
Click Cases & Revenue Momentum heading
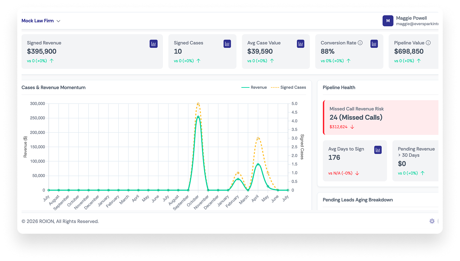point(54,87)
